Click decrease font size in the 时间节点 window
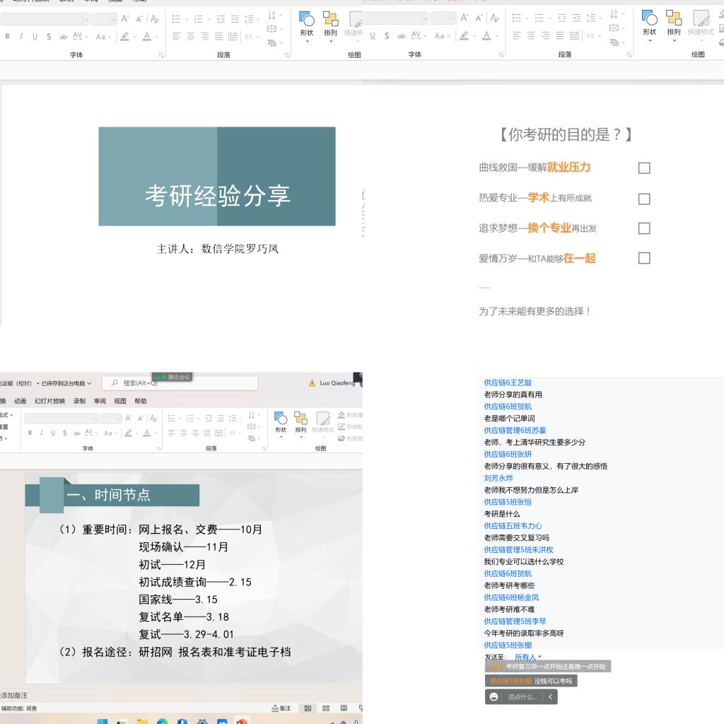 (x=141, y=419)
